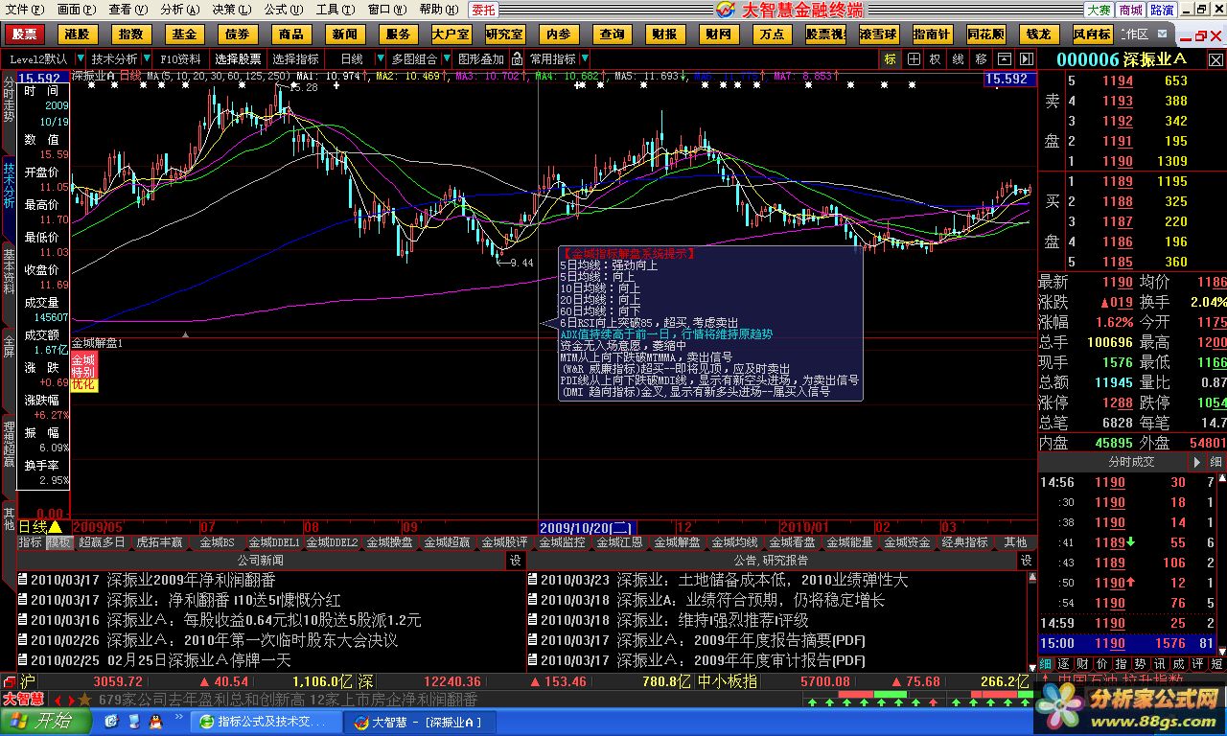The width and height of the screenshot is (1227, 736).
Task: Click the 金城特别 red label
Action: (83, 365)
